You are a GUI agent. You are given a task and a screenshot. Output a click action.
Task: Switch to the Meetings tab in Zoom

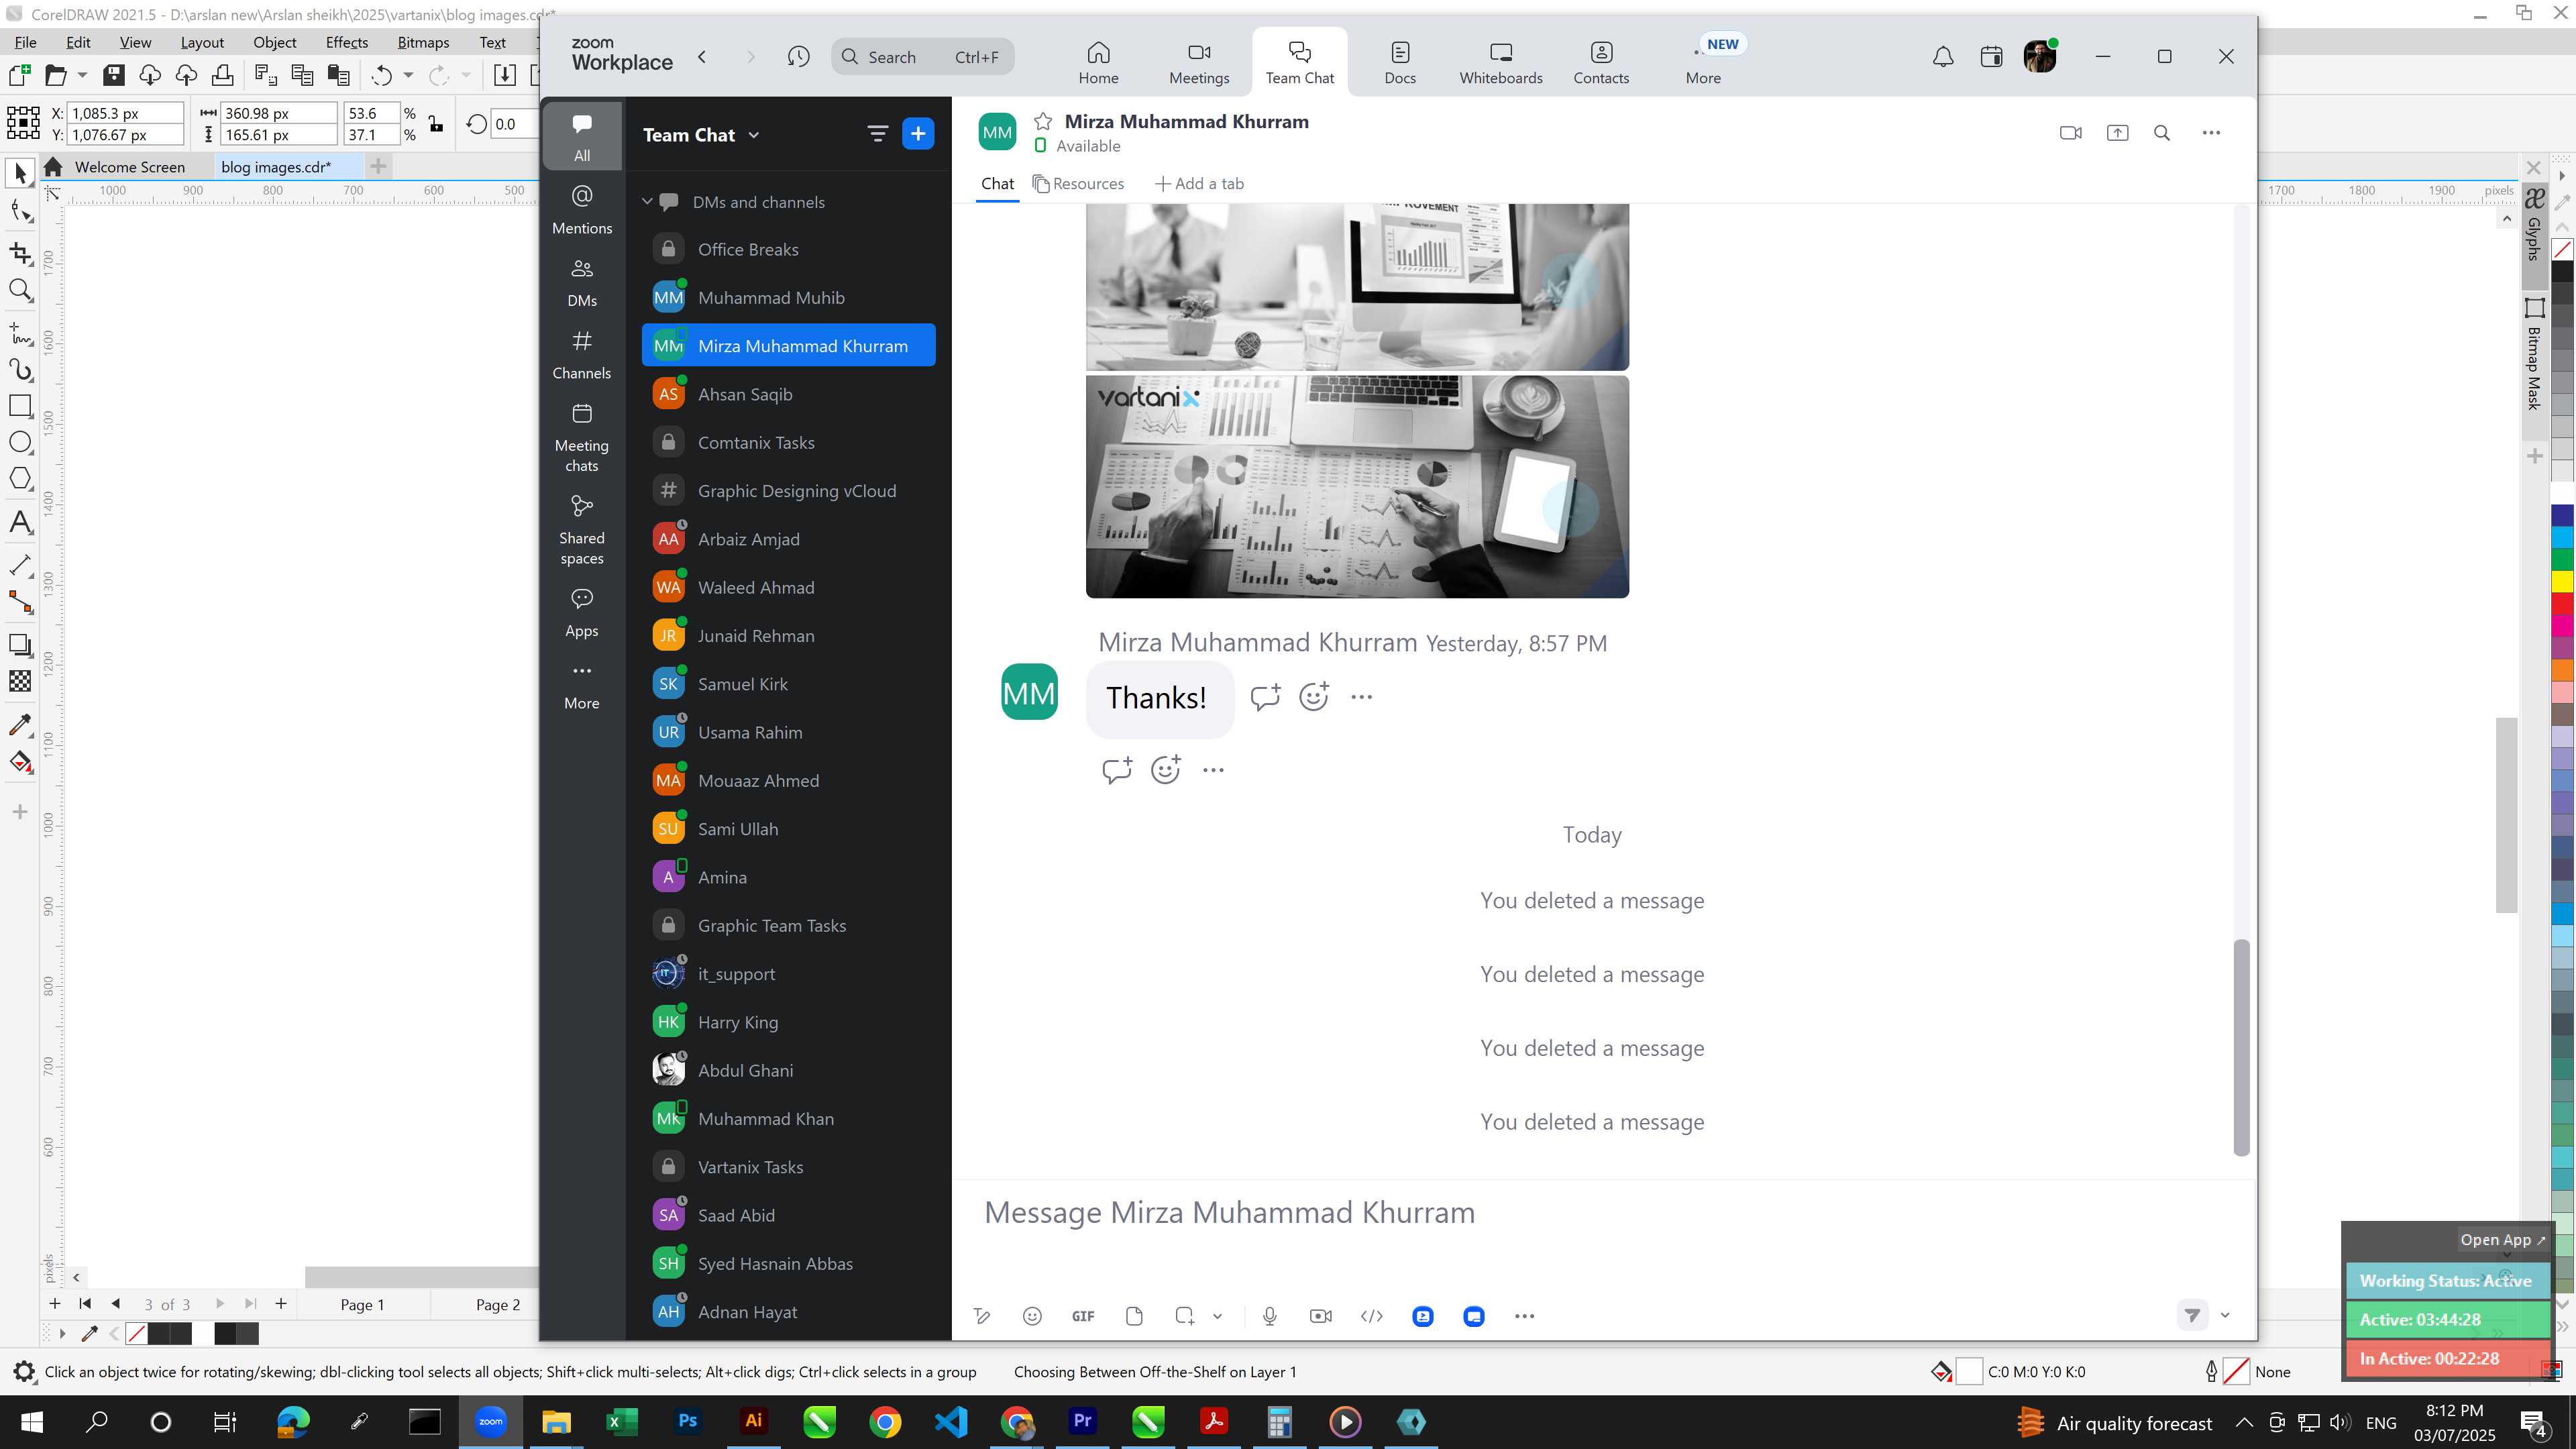pos(1199,62)
